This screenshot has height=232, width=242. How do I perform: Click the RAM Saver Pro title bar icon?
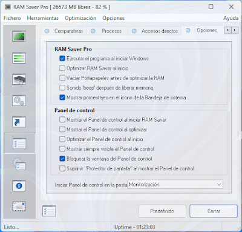(7, 7)
